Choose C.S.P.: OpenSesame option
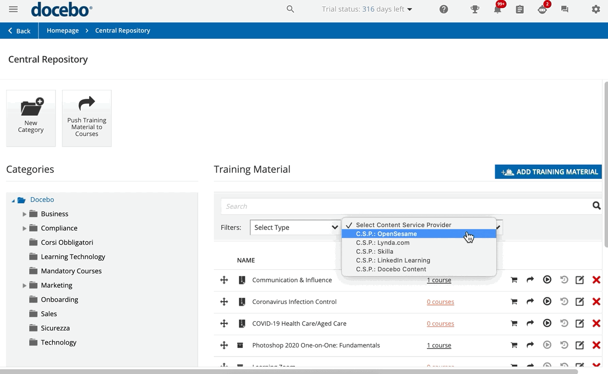Image resolution: width=608 pixels, height=374 pixels. click(x=386, y=234)
